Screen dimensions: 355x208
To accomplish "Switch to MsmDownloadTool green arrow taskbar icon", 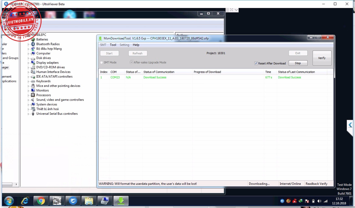I will point(121,201).
